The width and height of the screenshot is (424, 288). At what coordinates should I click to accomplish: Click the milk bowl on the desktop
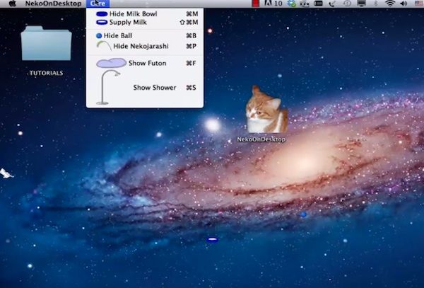pos(212,239)
